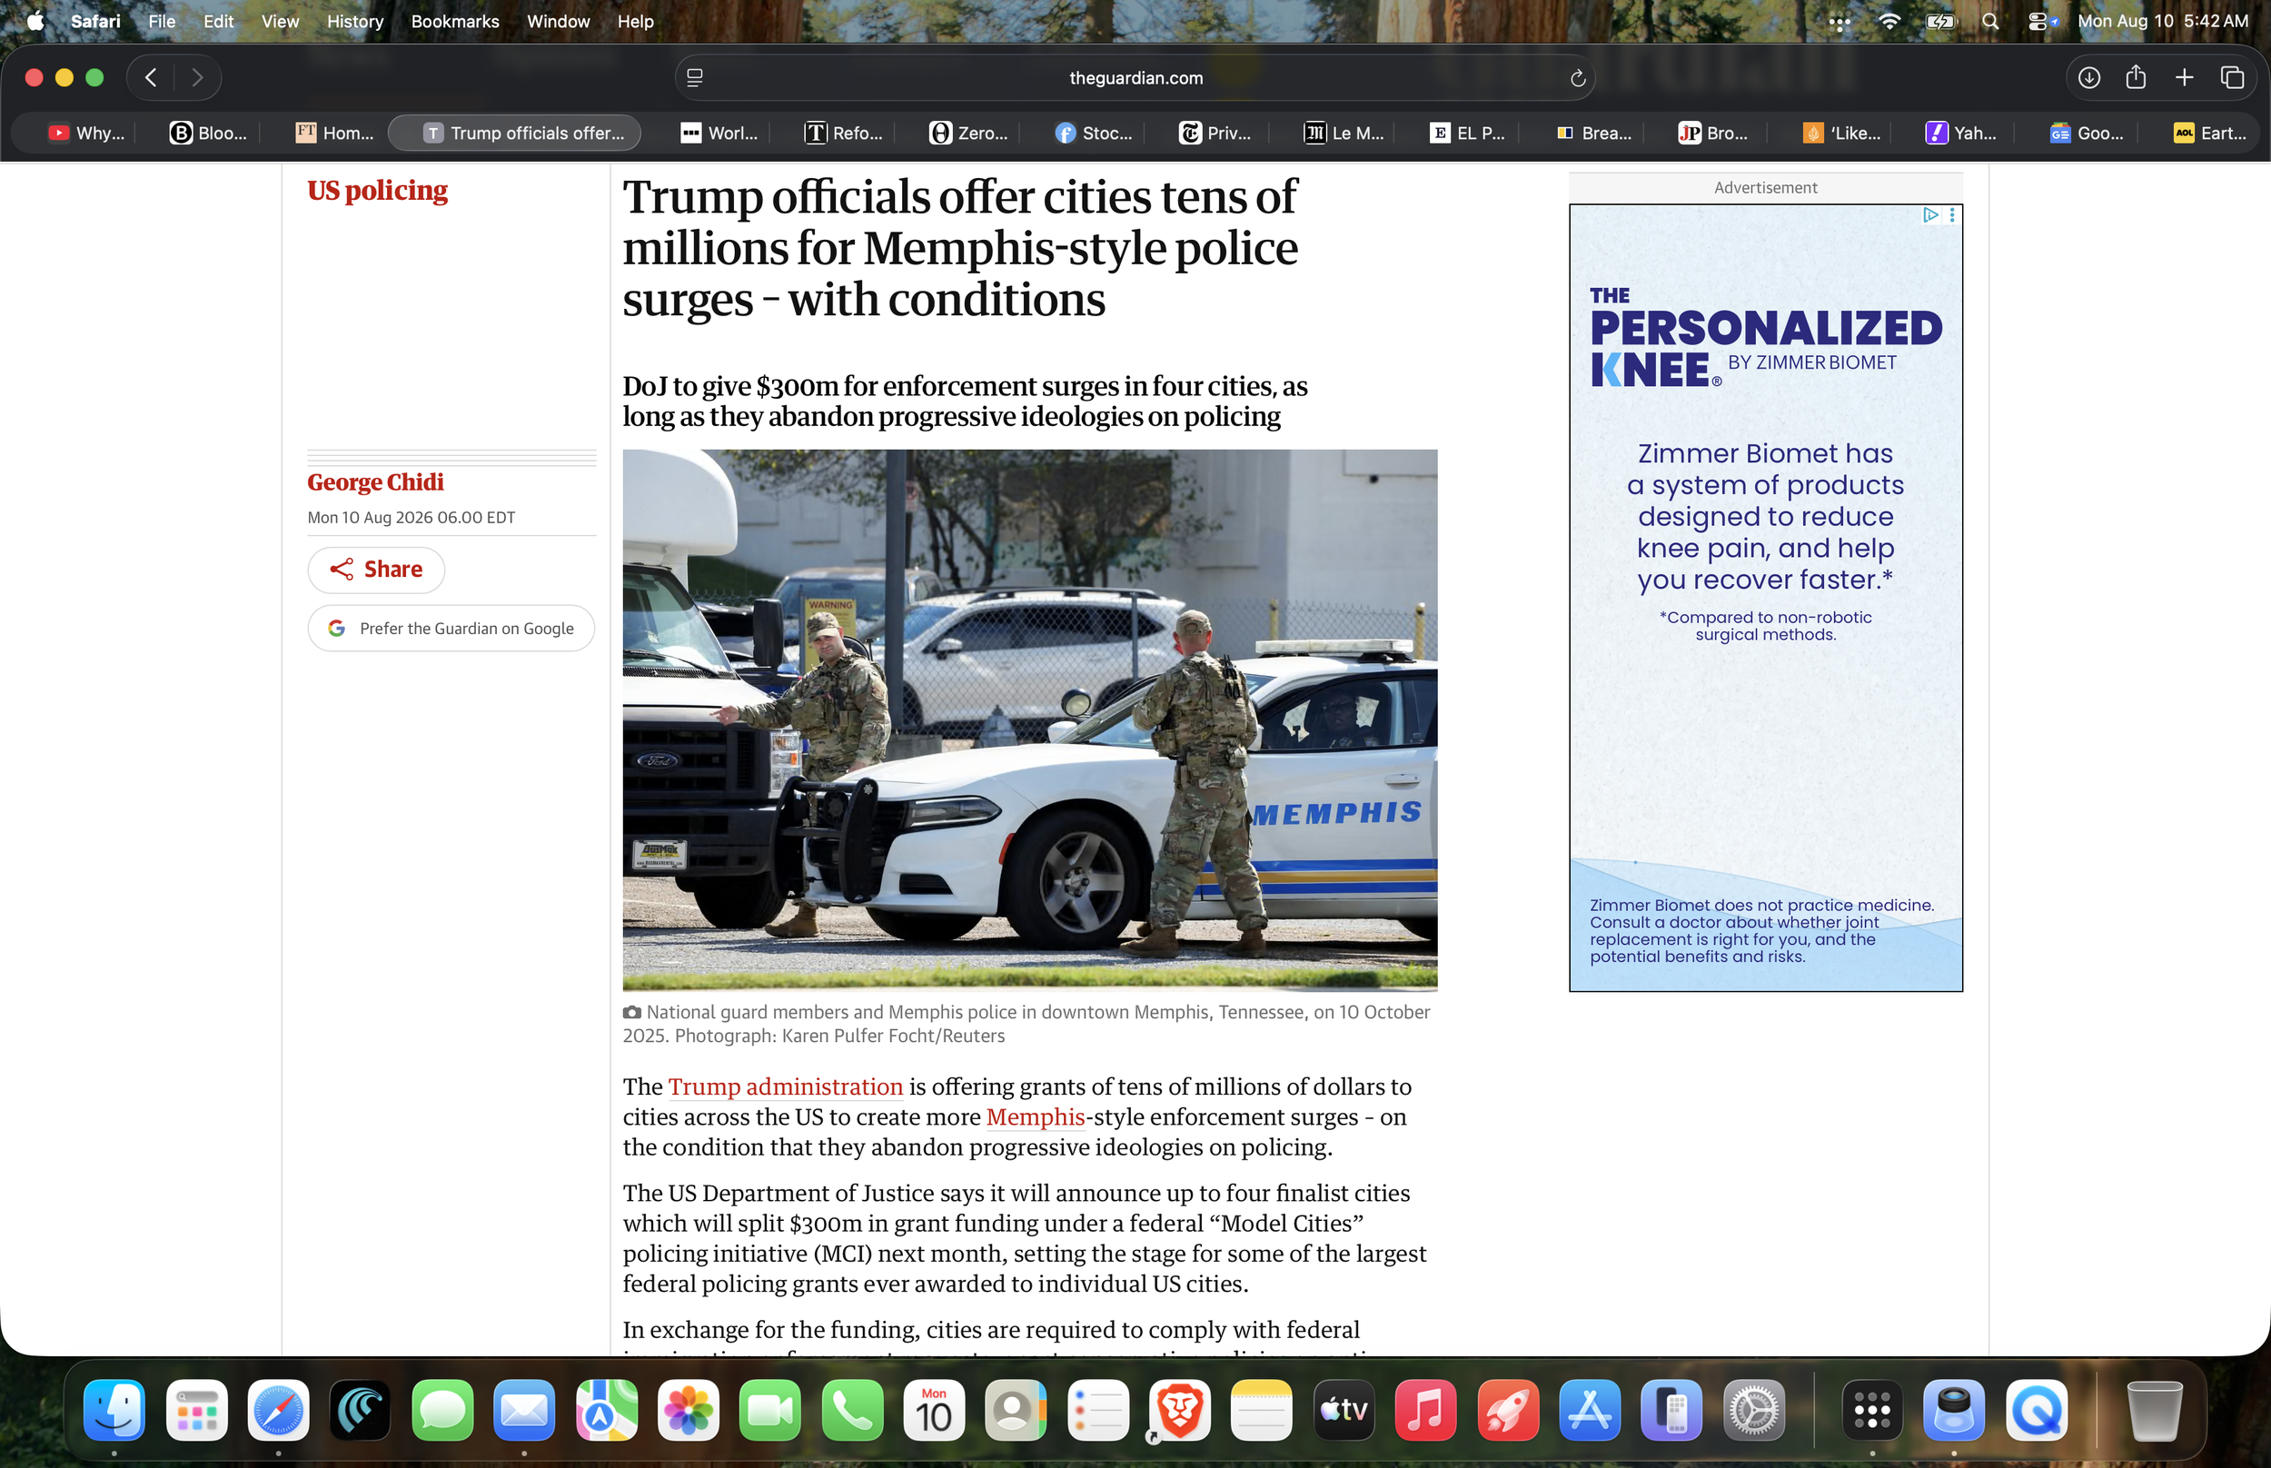The height and width of the screenshot is (1468, 2271).
Task: Open System Settings from the Dock
Action: click(x=1753, y=1409)
